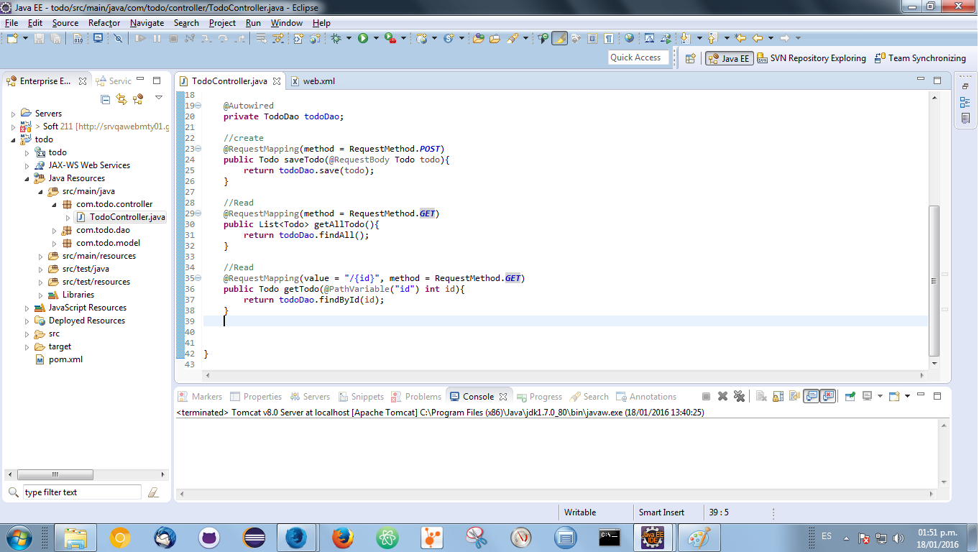Fold saveTodo method at line 23

coord(198,149)
